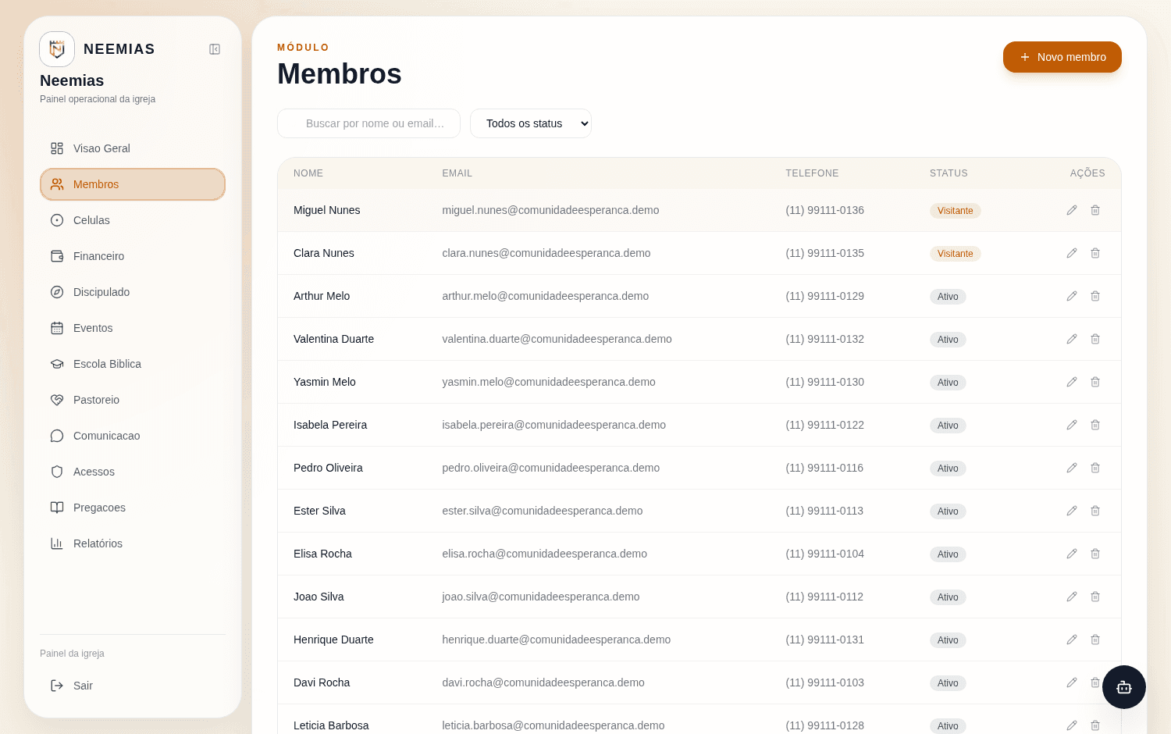The height and width of the screenshot is (734, 1171).
Task: Edit Yasmin Melo member record
Action: tap(1072, 382)
